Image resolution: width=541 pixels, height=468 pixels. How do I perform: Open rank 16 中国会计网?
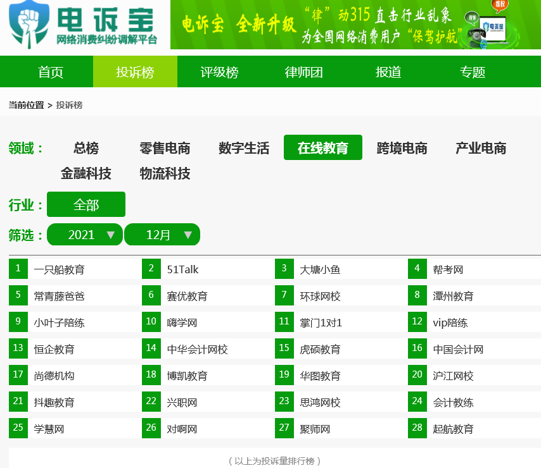click(x=458, y=349)
